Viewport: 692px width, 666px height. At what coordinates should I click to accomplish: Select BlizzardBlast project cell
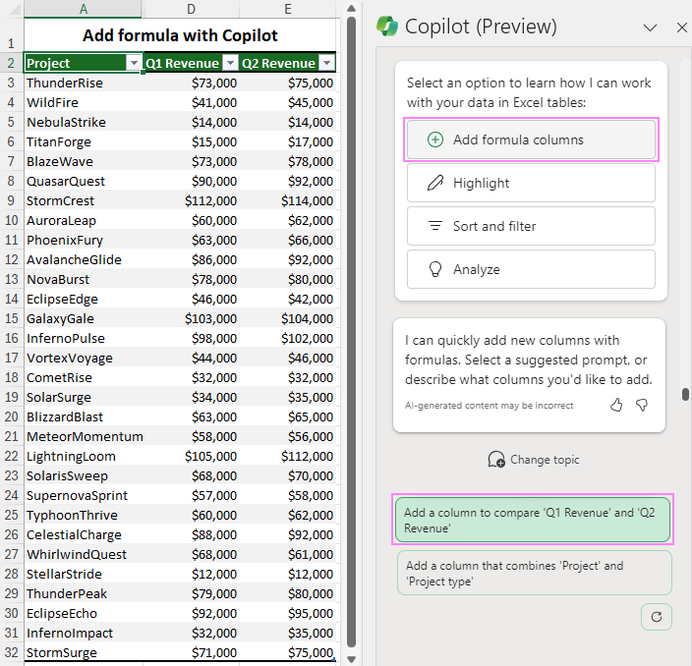pyautogui.click(x=84, y=416)
